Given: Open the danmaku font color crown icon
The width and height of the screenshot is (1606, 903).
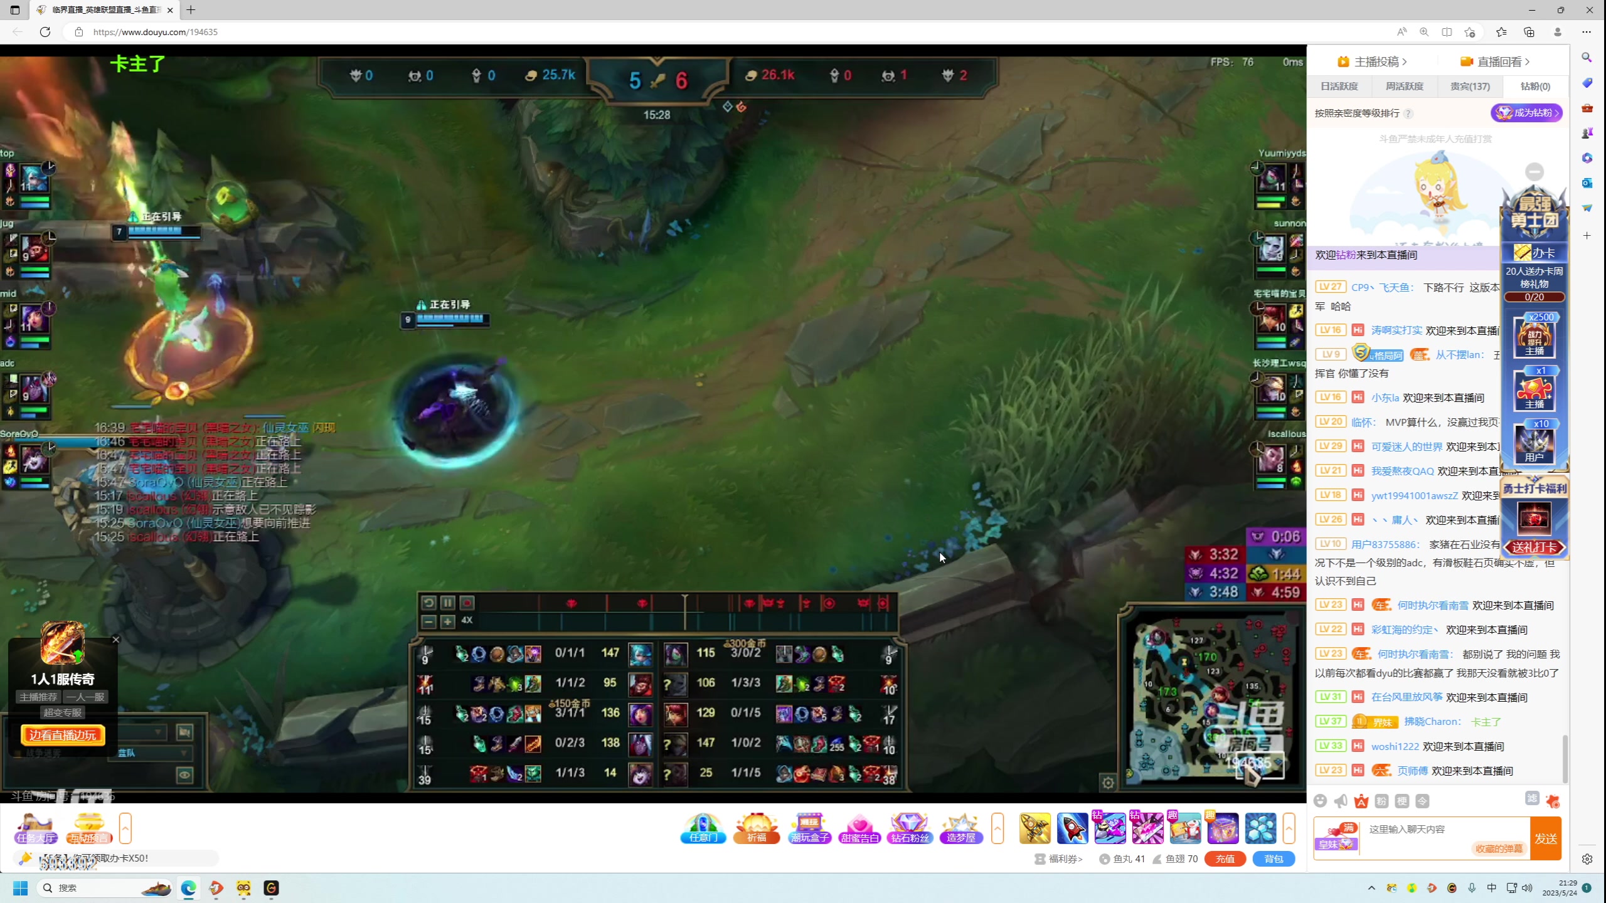Looking at the screenshot, I should click(1361, 801).
